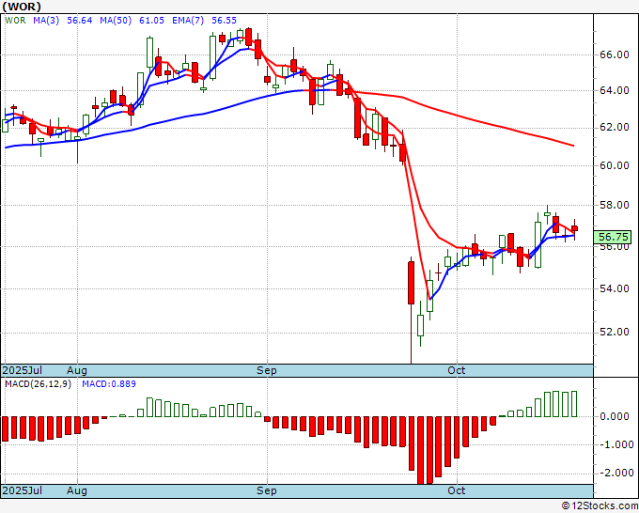Click Sep on the price chart date axis
Image resolution: width=639 pixels, height=513 pixels.
[267, 371]
